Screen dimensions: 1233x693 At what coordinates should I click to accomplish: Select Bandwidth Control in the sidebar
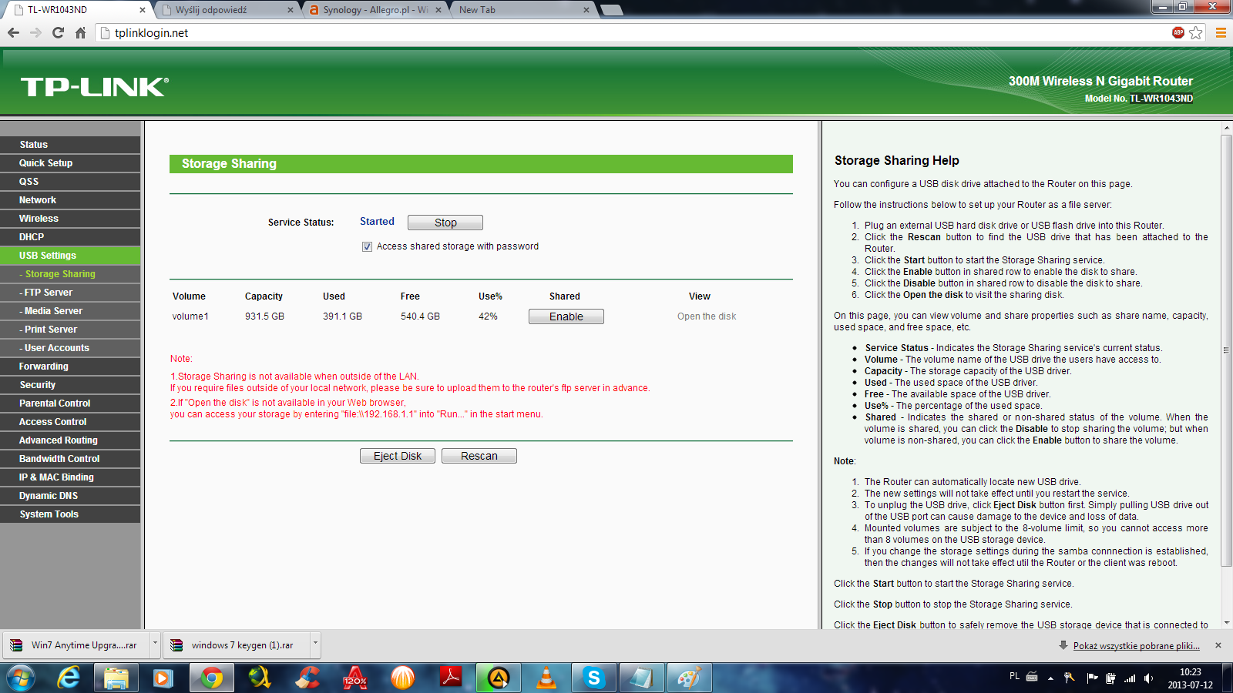coord(59,459)
